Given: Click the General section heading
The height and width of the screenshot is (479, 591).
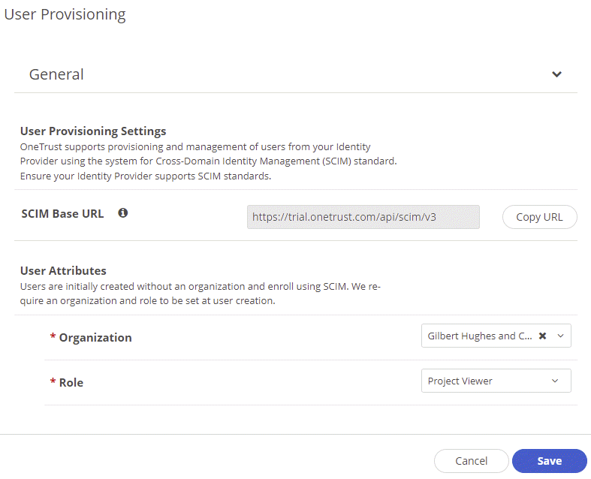Looking at the screenshot, I should tap(56, 74).
